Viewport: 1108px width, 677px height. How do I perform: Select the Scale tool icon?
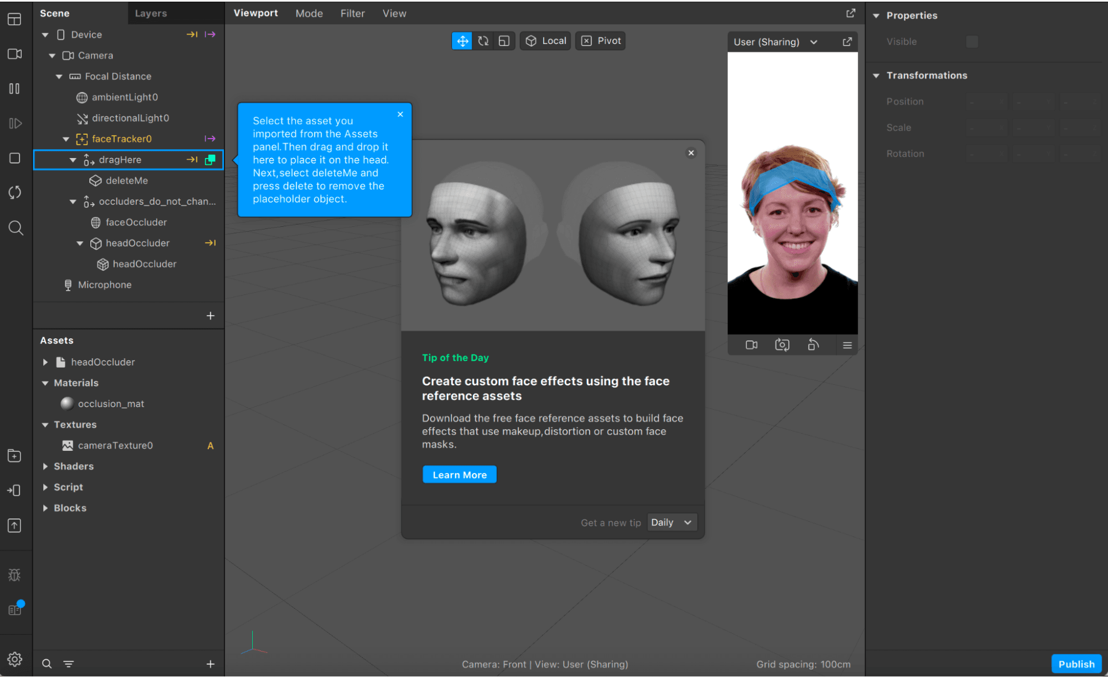coord(505,40)
